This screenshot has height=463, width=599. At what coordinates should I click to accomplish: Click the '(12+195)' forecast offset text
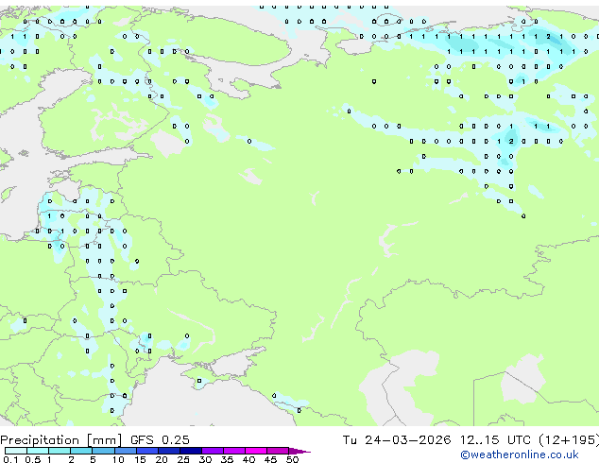[x=569, y=440]
